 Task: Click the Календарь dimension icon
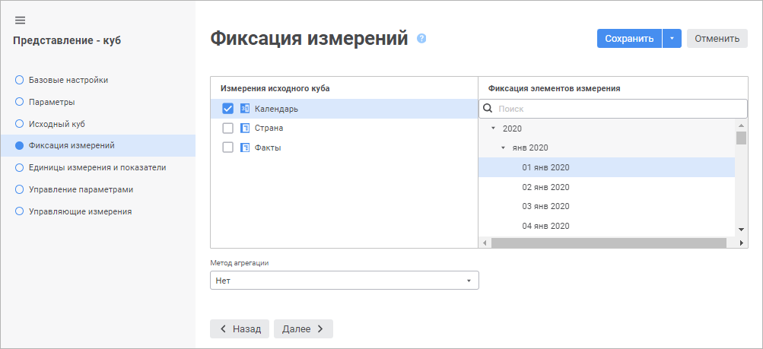click(x=245, y=109)
